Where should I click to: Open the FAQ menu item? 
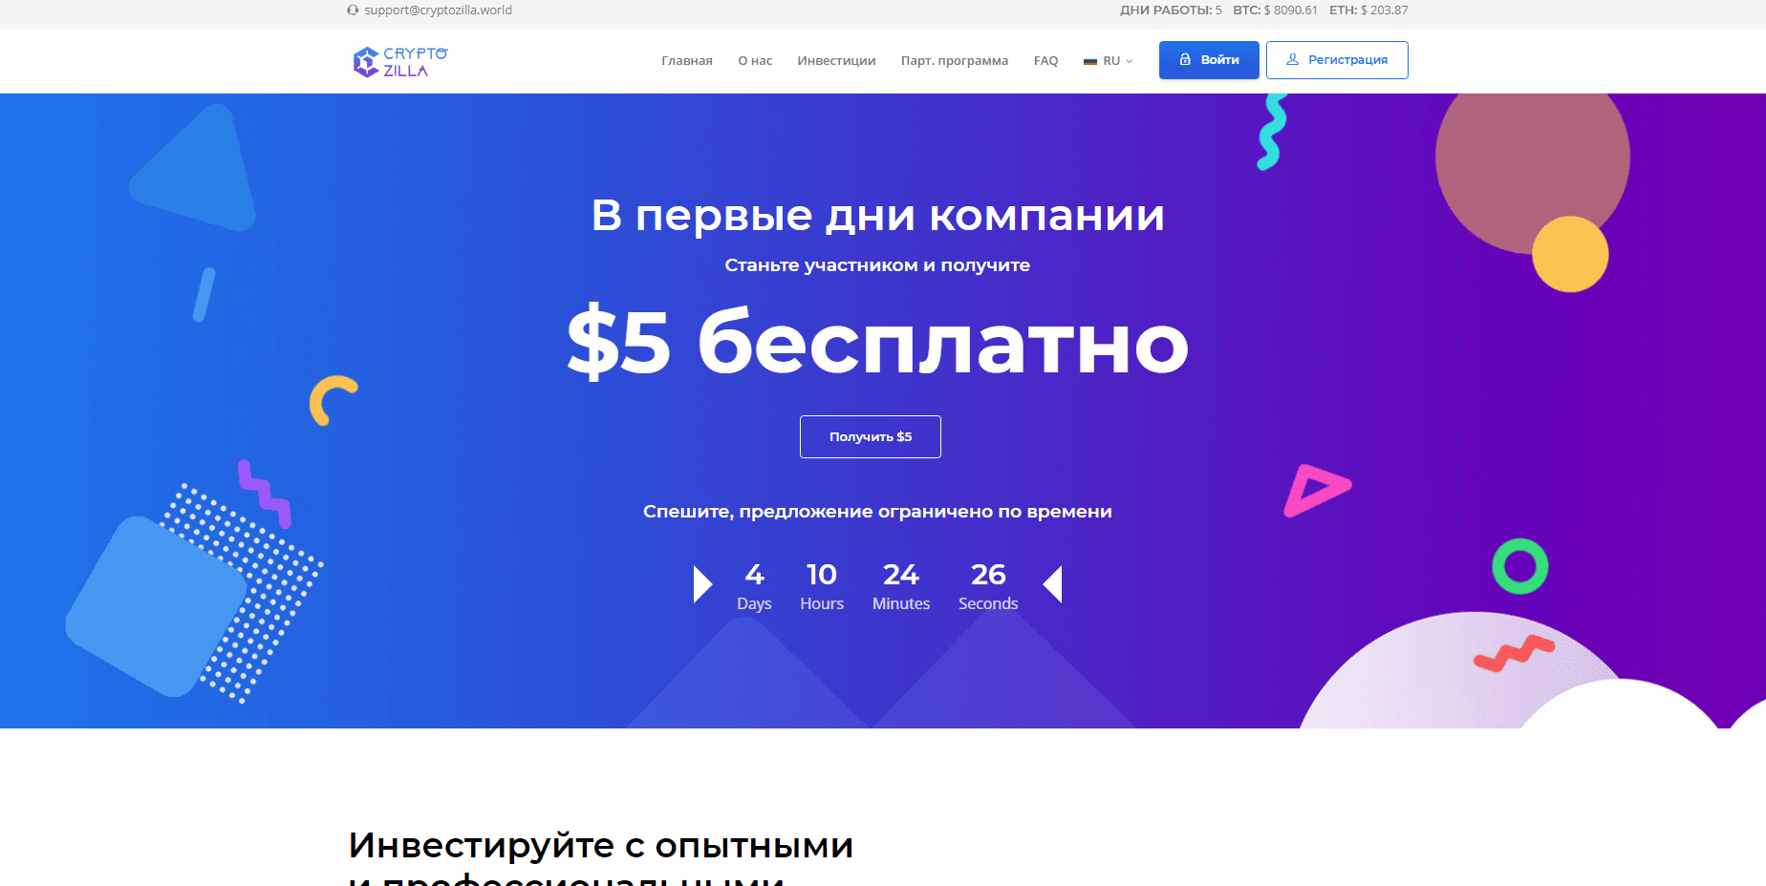tap(1045, 61)
